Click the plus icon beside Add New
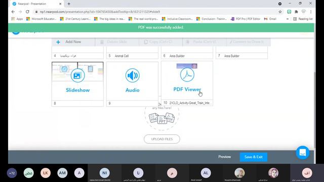The image size is (324, 182). tap(58, 42)
